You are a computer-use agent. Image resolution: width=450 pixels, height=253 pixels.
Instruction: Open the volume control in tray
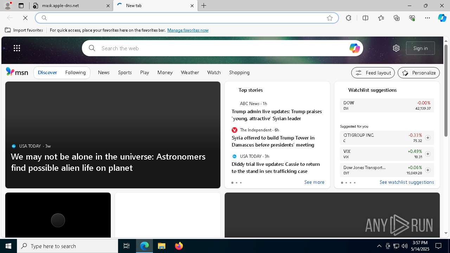tap(405, 246)
